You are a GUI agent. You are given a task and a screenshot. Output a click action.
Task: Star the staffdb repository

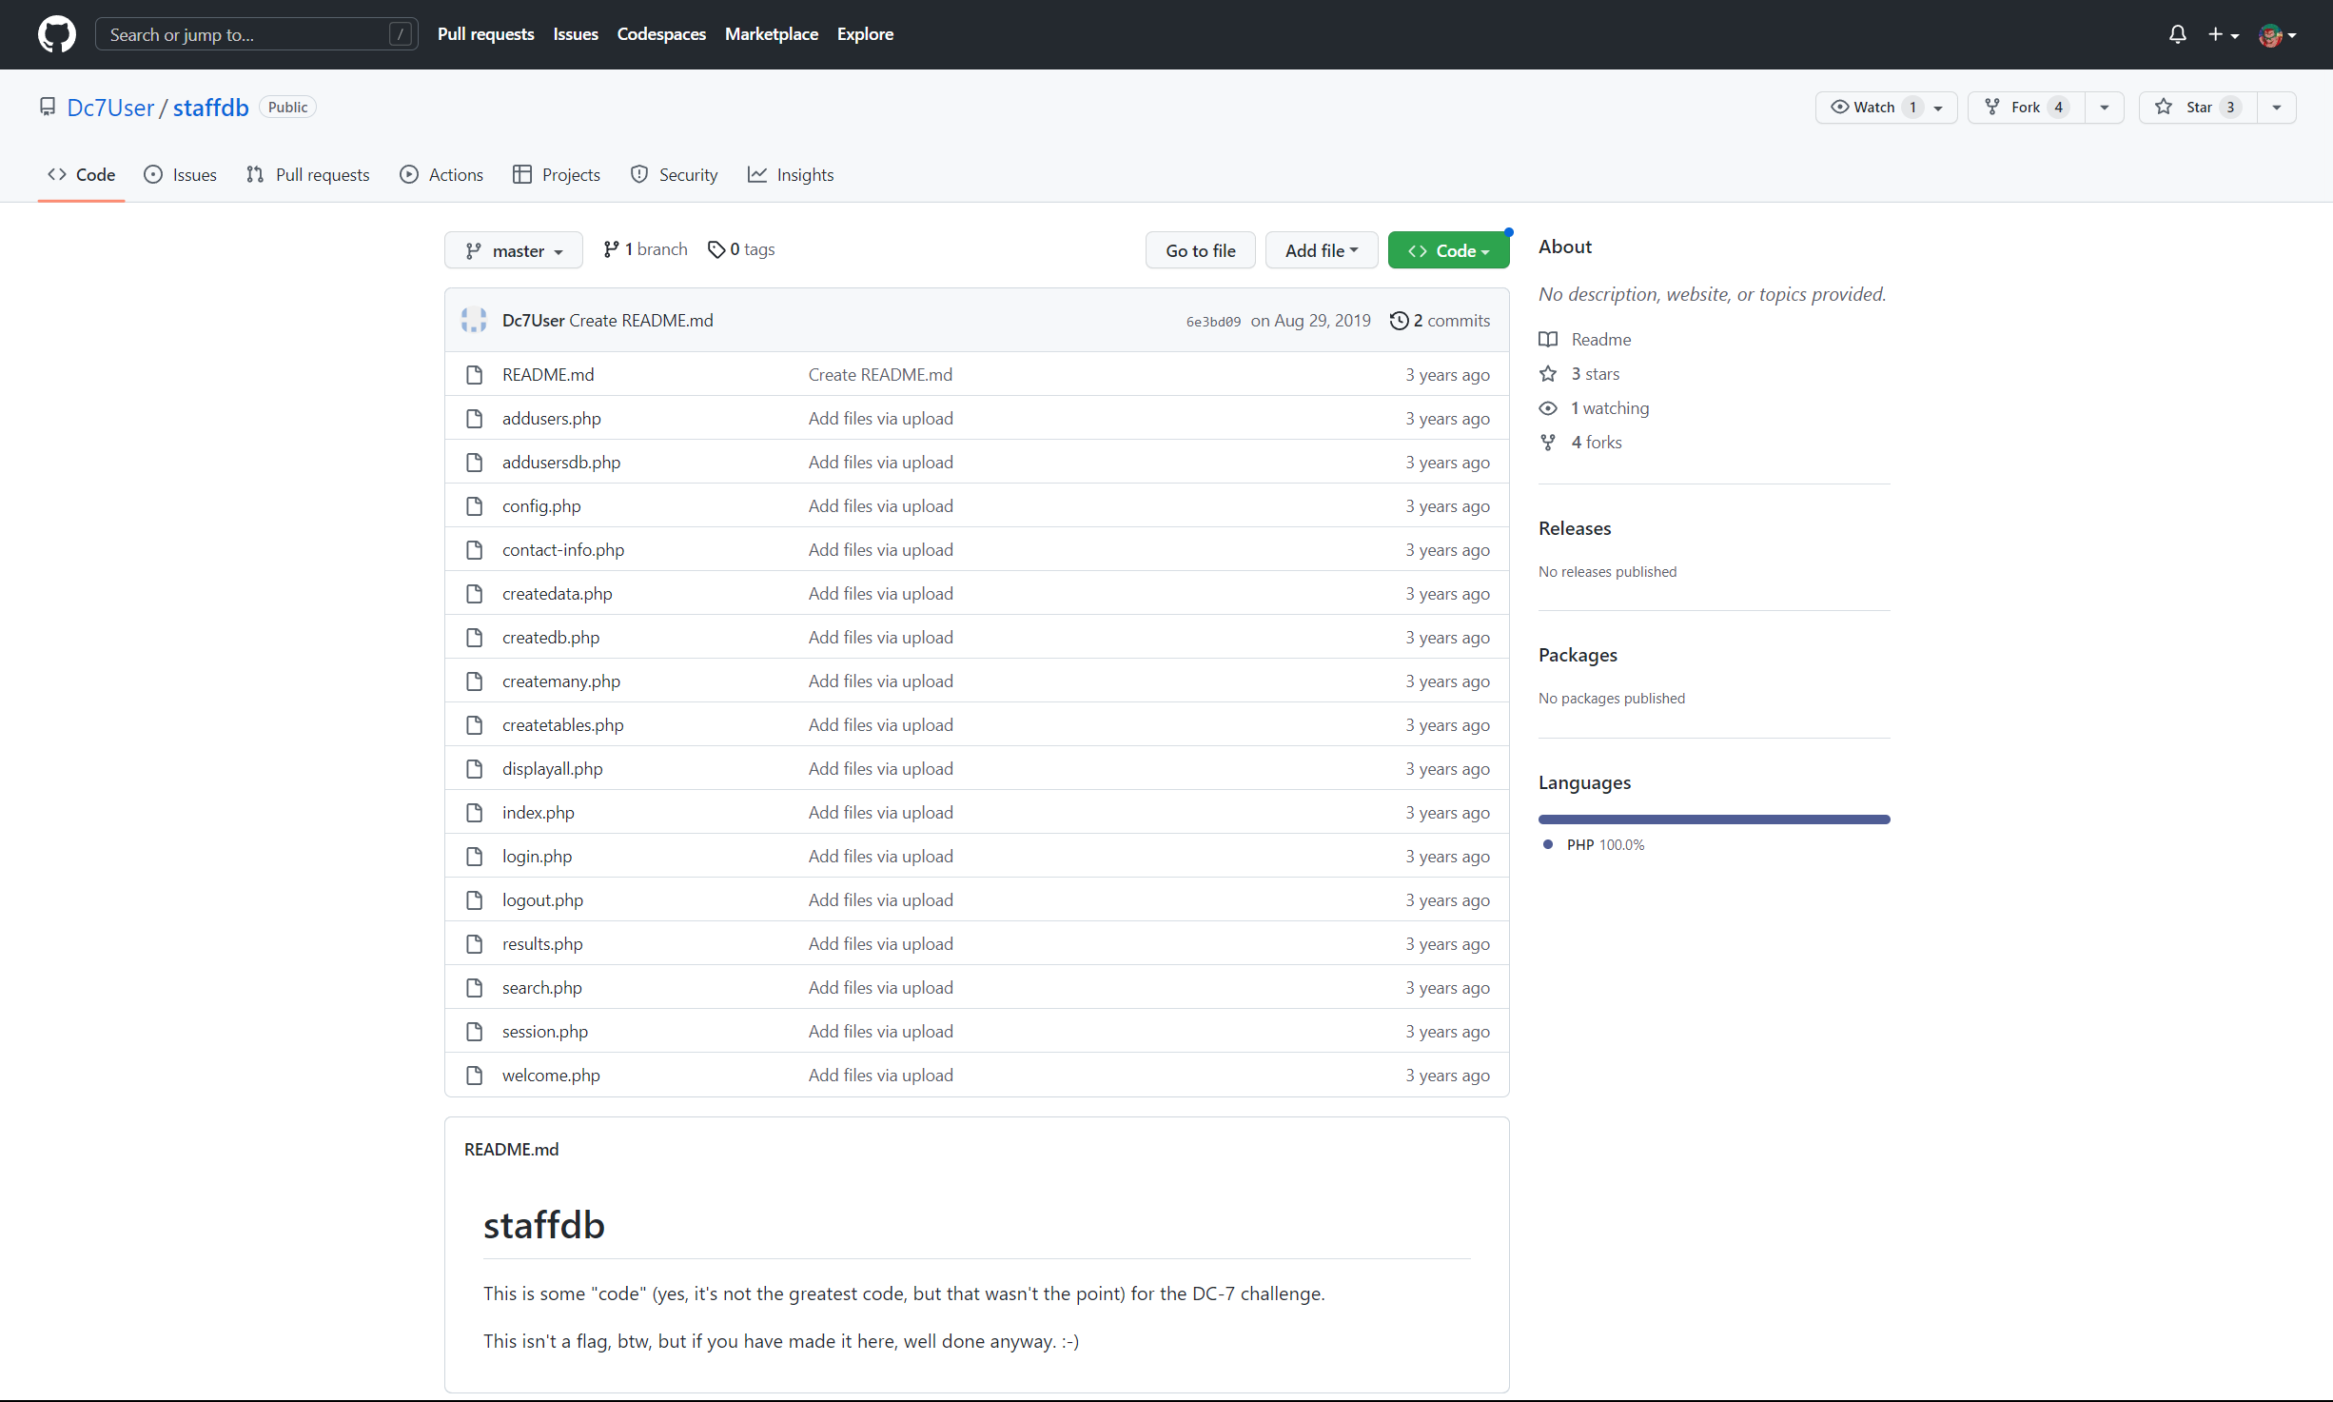coord(2198,107)
